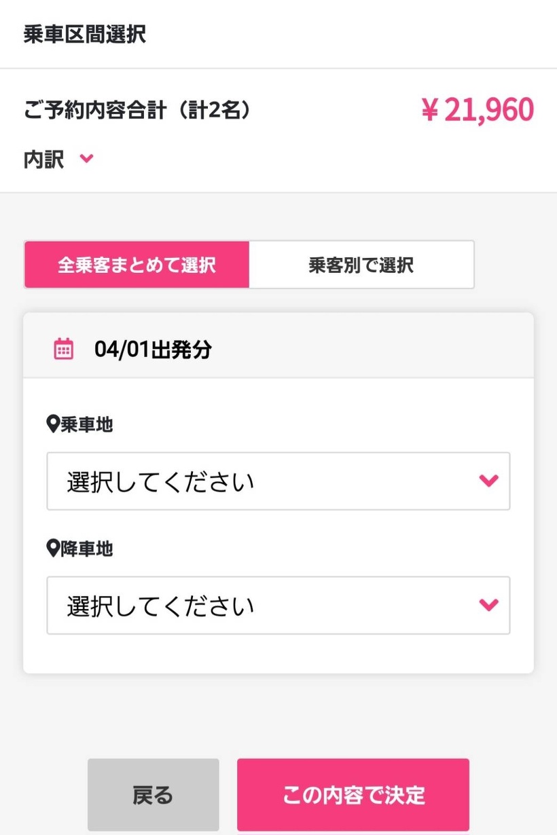The width and height of the screenshot is (557, 835).
Task: Click the calendar icon beside 04/01出発分
Action: pos(63,349)
